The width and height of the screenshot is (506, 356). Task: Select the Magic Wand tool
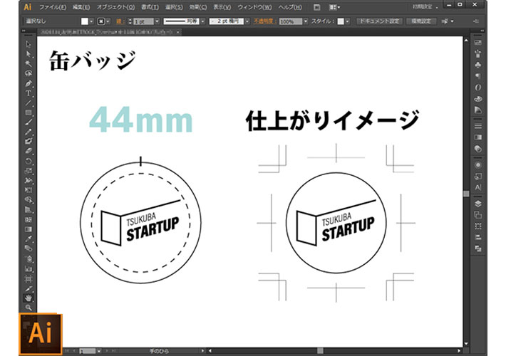click(29, 63)
